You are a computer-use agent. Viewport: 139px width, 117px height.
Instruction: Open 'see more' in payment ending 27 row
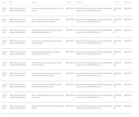tap(98, 10)
